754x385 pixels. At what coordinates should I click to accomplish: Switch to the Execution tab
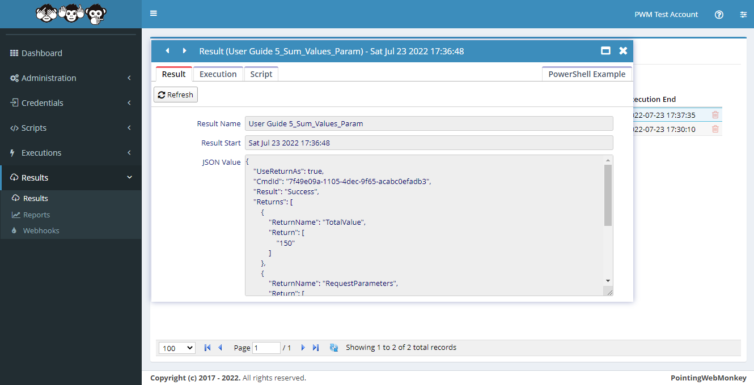218,74
